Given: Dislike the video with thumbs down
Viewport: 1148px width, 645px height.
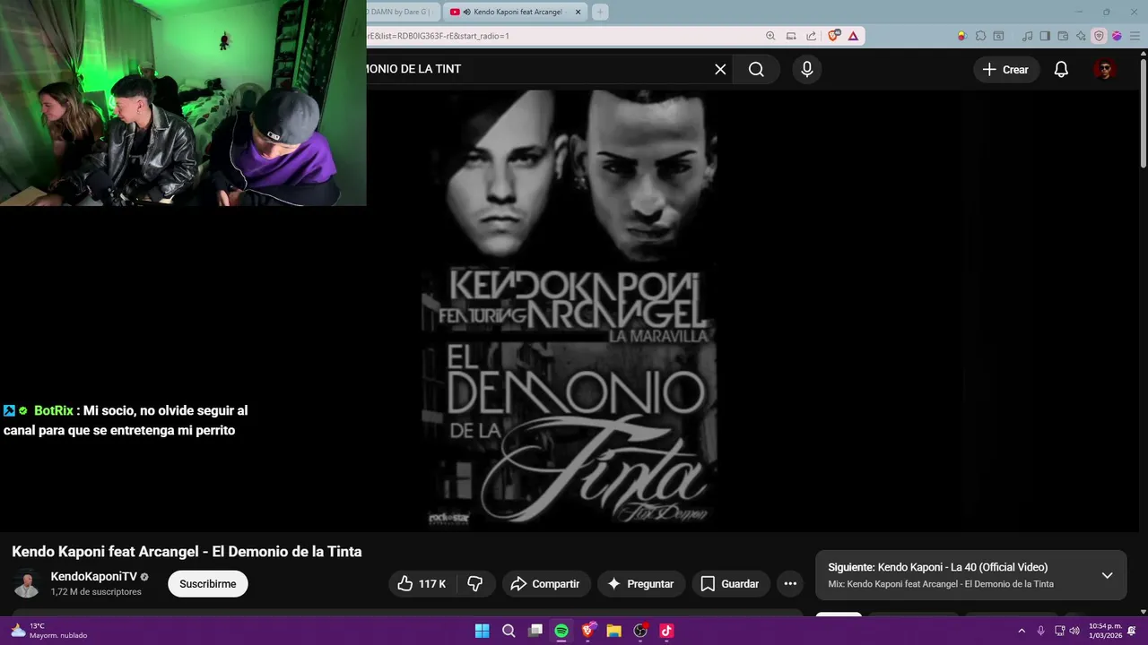Looking at the screenshot, I should click(475, 584).
